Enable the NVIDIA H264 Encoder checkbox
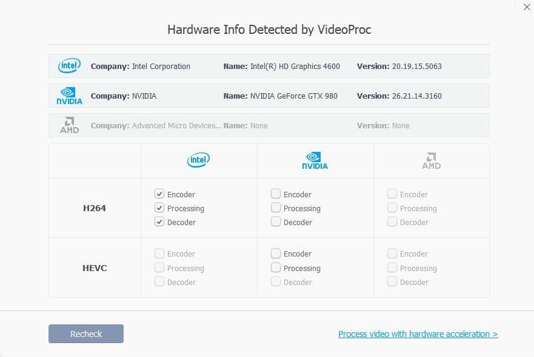The width and height of the screenshot is (534, 357). pos(275,194)
